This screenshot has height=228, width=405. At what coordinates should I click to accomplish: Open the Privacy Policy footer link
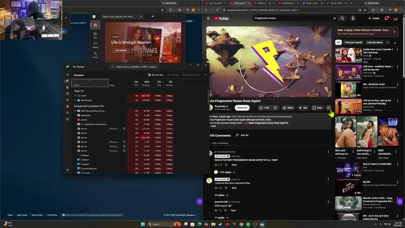pyautogui.click(x=37, y=215)
